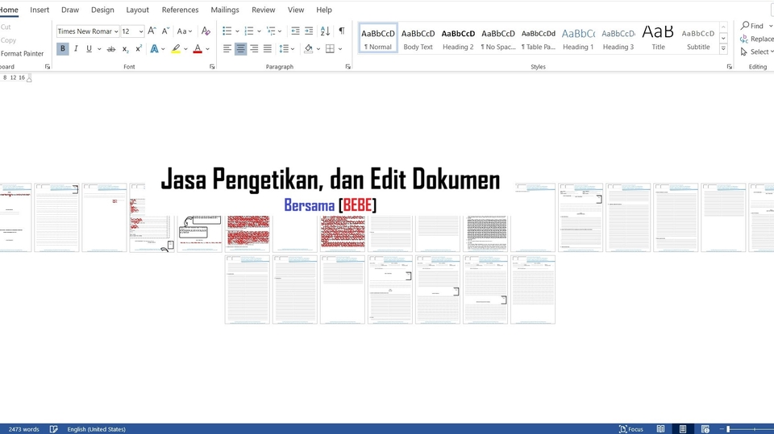Toggle Italic formatting
The height and width of the screenshot is (434, 774).
(76, 49)
